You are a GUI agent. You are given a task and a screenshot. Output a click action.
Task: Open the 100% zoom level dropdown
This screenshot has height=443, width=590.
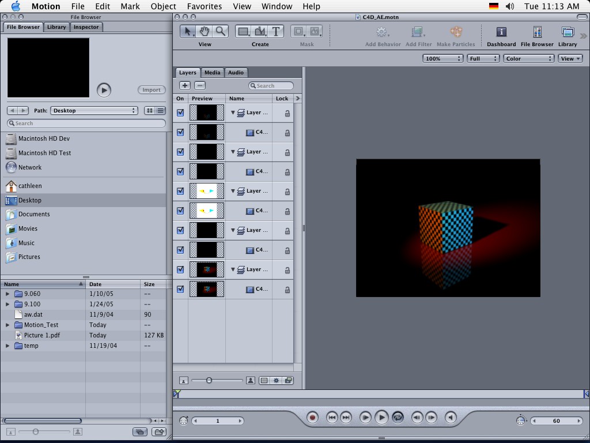(x=443, y=58)
